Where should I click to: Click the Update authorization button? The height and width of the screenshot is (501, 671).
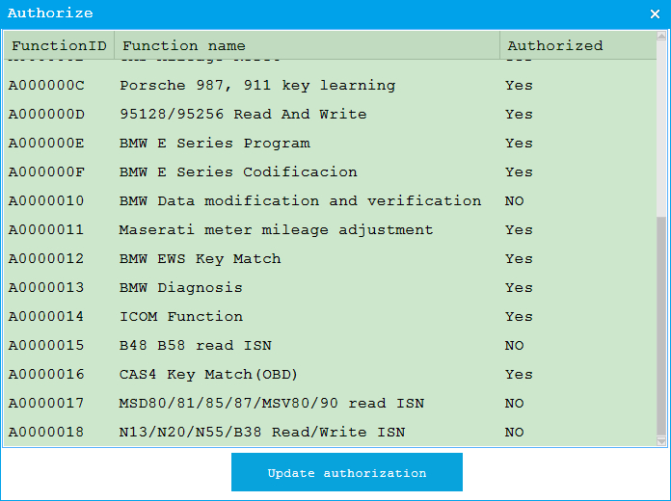click(x=346, y=473)
